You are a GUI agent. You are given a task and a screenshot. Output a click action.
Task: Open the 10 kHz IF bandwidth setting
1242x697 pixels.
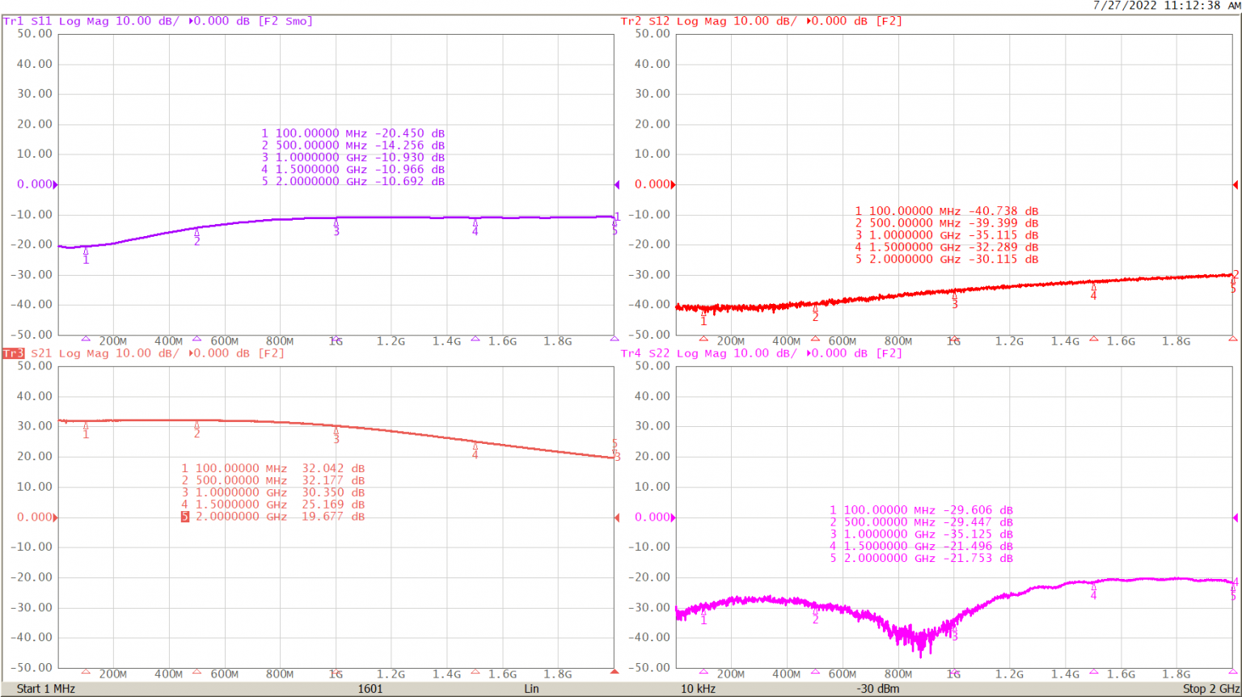click(x=697, y=689)
